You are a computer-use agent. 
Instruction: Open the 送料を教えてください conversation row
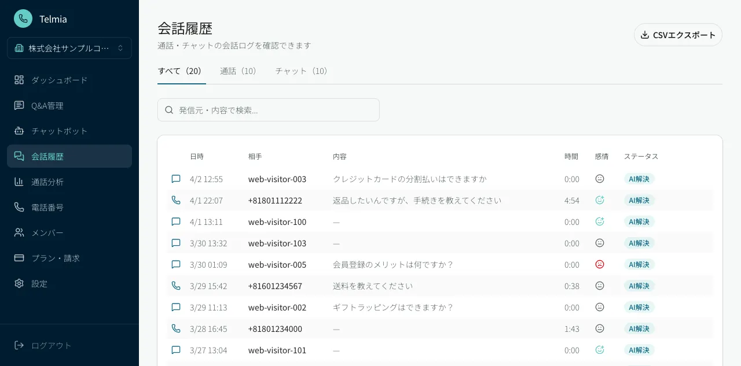373,286
